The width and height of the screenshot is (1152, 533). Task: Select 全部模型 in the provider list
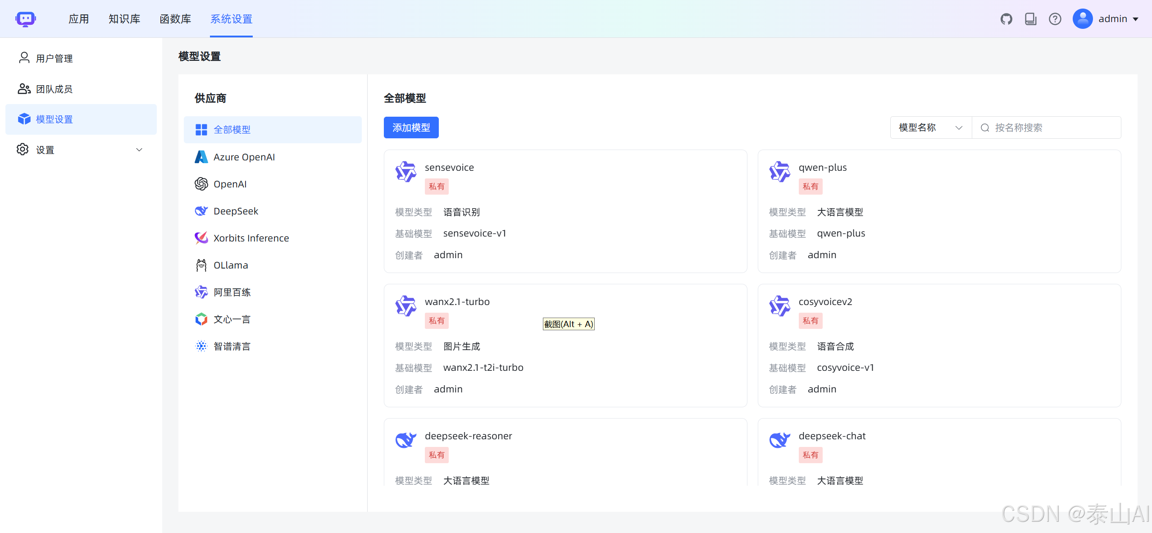click(x=232, y=129)
